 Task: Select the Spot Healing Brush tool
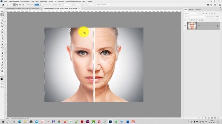[2, 32]
